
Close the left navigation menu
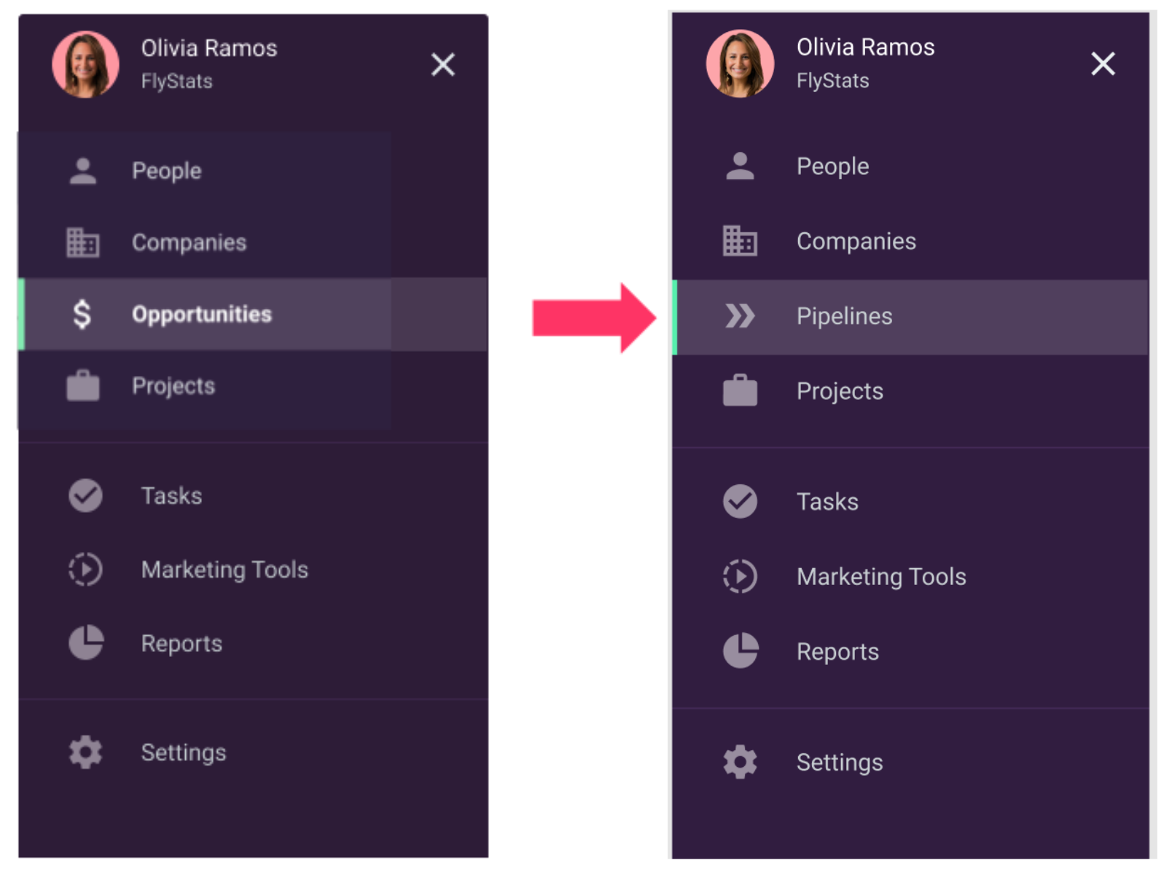442,65
